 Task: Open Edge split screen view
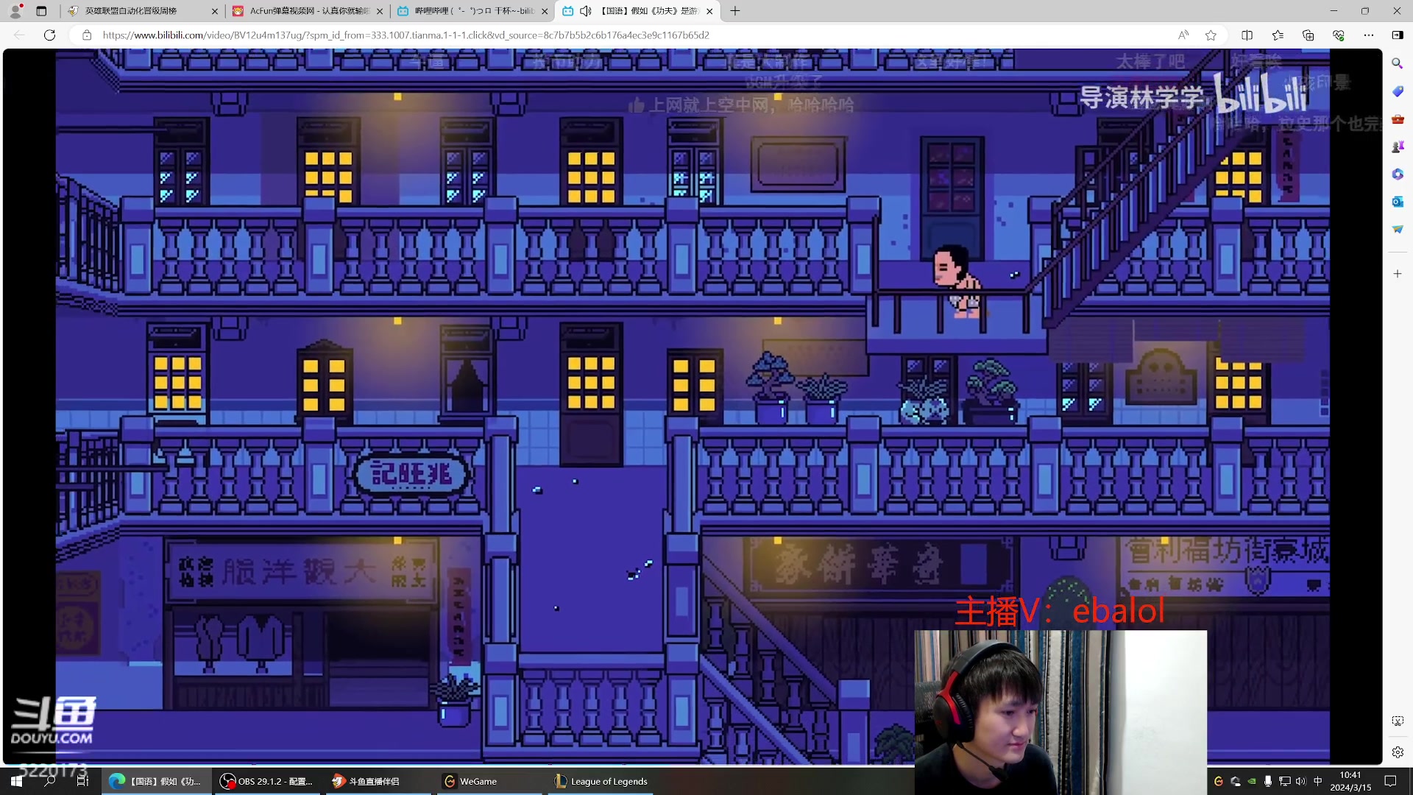tap(1247, 35)
